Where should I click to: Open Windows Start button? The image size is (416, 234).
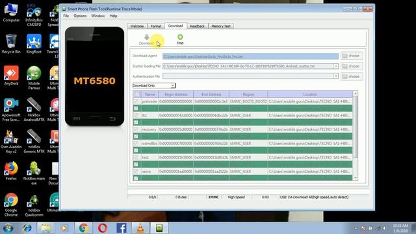(8, 228)
